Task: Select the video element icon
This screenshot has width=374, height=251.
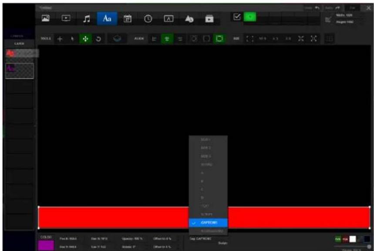Action: (x=66, y=18)
